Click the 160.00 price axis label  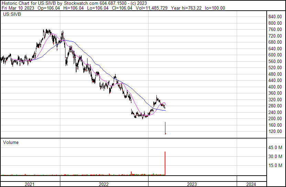[x=275, y=125]
